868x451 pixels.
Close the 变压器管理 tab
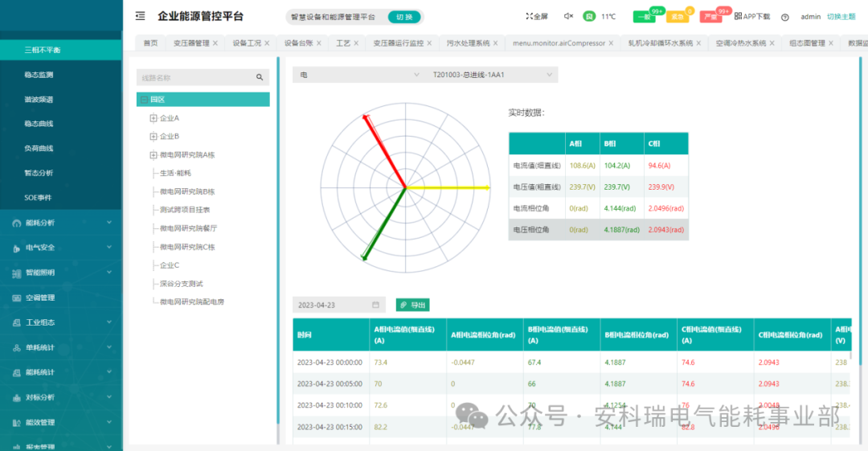click(215, 43)
